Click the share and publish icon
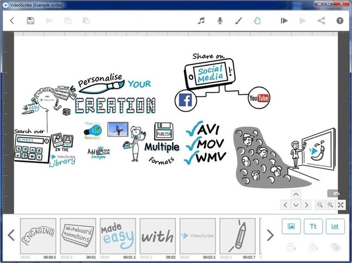 pos(322,21)
